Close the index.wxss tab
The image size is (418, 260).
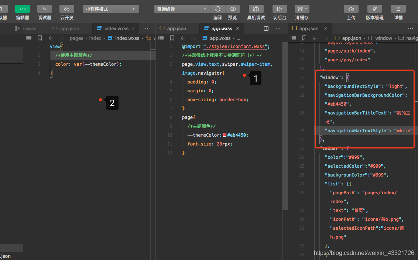133,28
